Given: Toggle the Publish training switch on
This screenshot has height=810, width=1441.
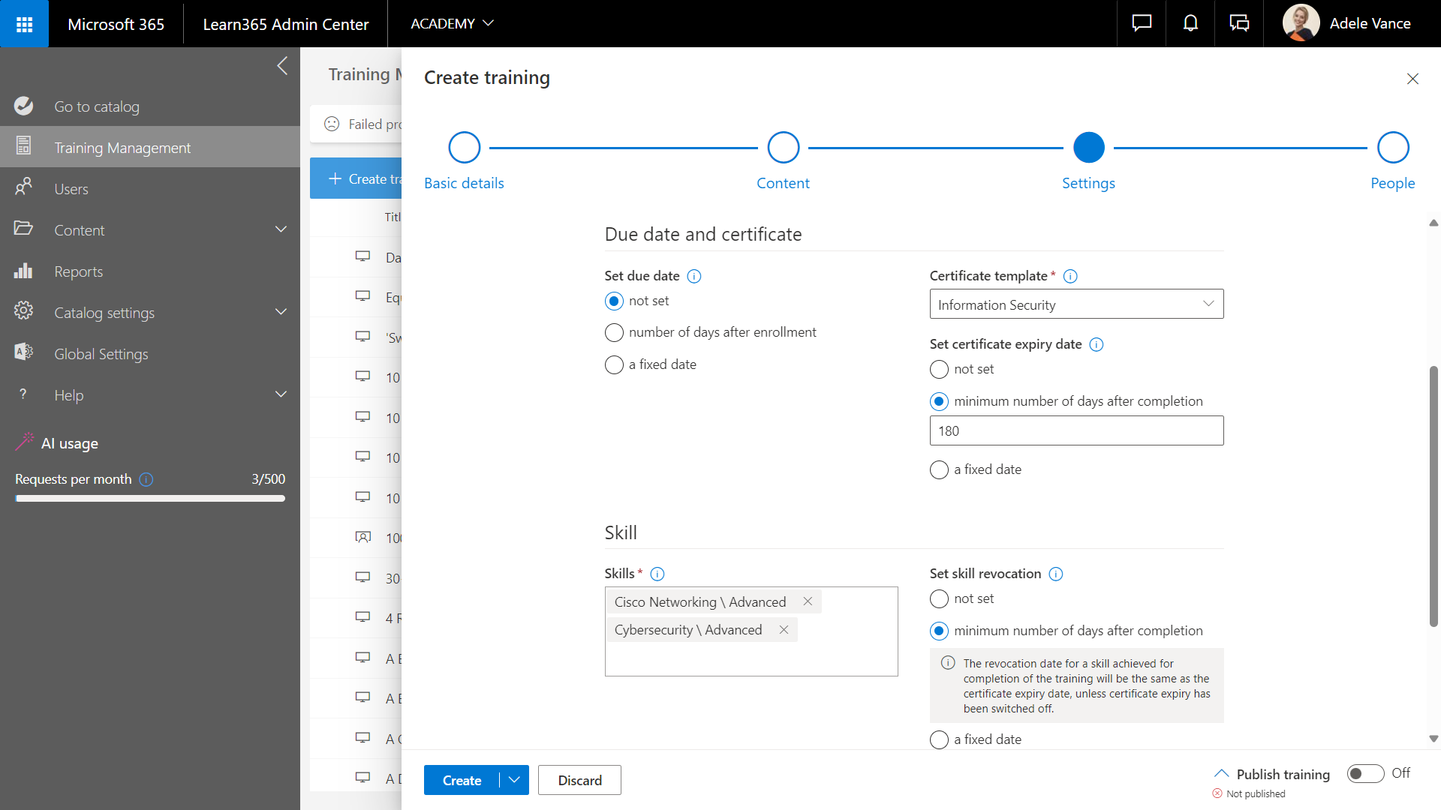Looking at the screenshot, I should 1365,773.
